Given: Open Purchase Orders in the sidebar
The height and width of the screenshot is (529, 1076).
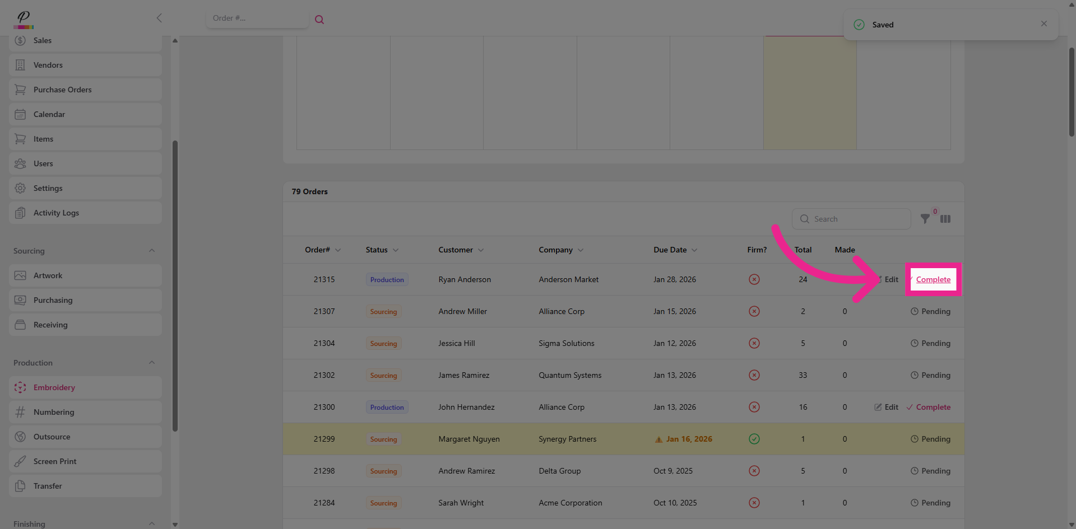Looking at the screenshot, I should point(62,90).
